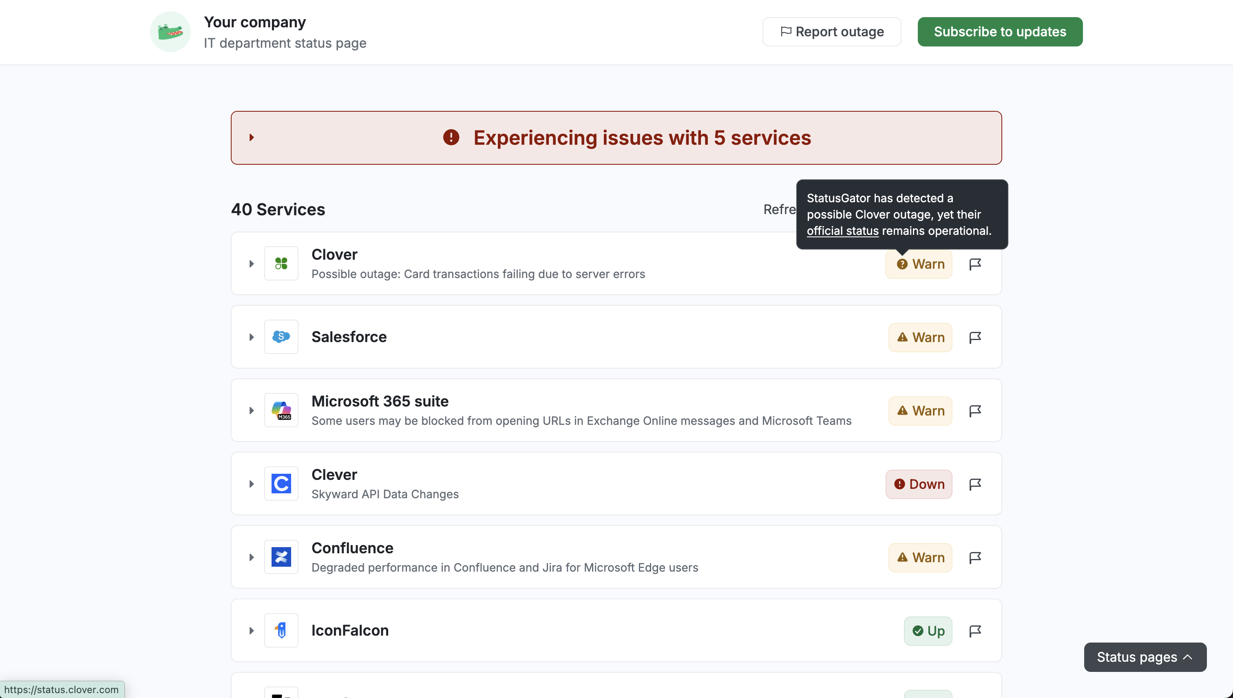
Task: Open the official status link in tooltip
Action: point(842,231)
